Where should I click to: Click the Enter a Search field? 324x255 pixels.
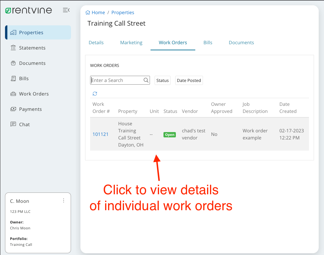tap(117, 80)
